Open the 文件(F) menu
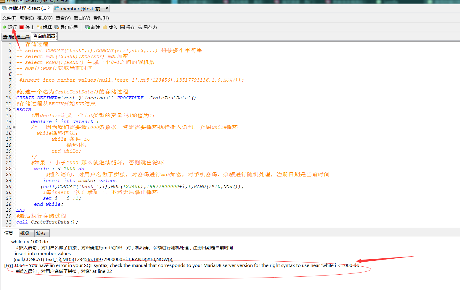The image size is (460, 290). pos(9,18)
